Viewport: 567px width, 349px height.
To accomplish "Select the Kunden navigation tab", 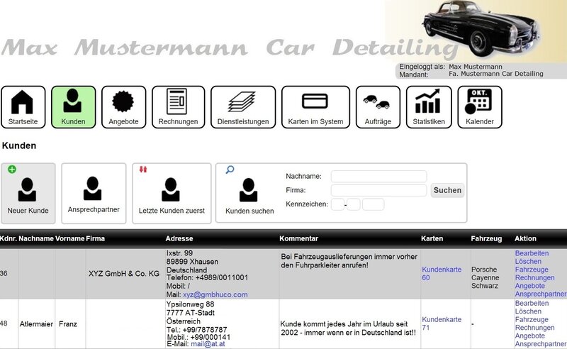I will pyautogui.click(x=74, y=108).
